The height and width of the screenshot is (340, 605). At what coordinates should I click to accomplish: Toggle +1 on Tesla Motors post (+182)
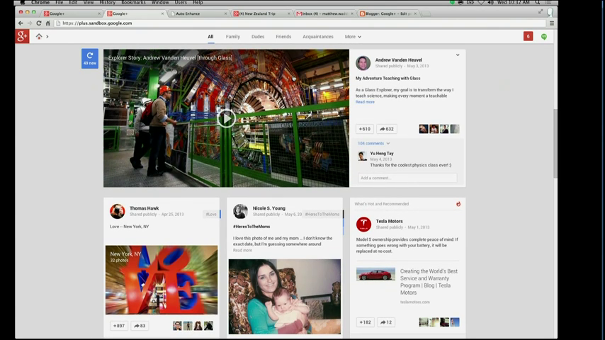point(365,322)
